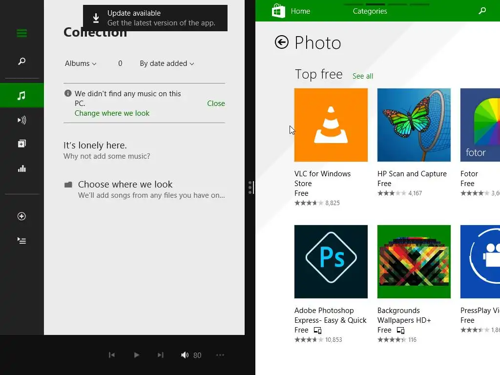The image size is (500, 375).
Task: Close the no music found notice
Action: 216,104
